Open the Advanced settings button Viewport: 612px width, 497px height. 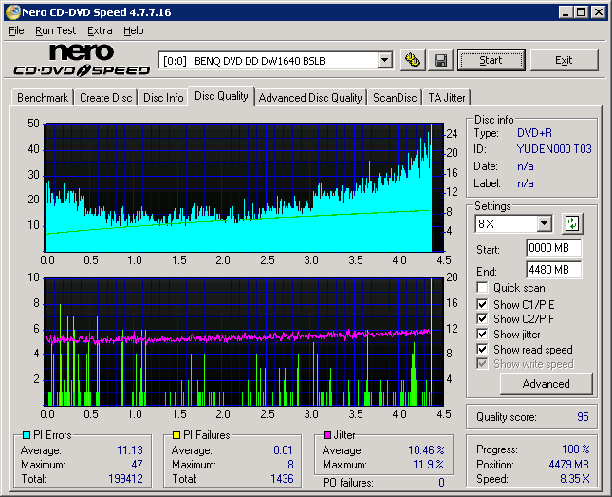click(x=546, y=384)
